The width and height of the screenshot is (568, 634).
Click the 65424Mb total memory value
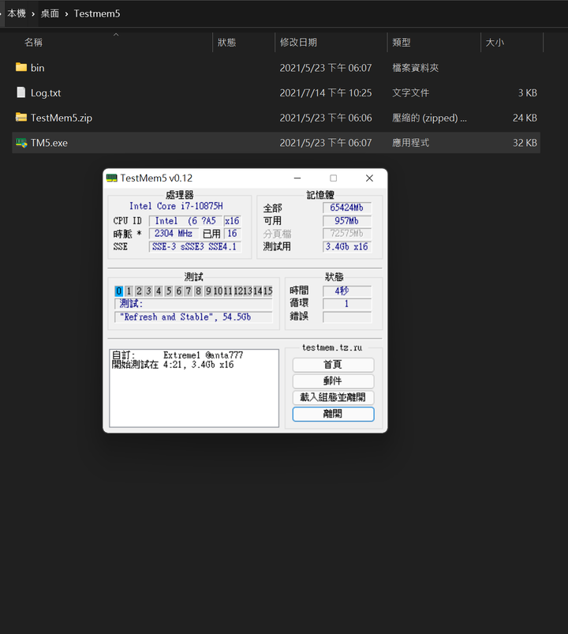pos(347,208)
